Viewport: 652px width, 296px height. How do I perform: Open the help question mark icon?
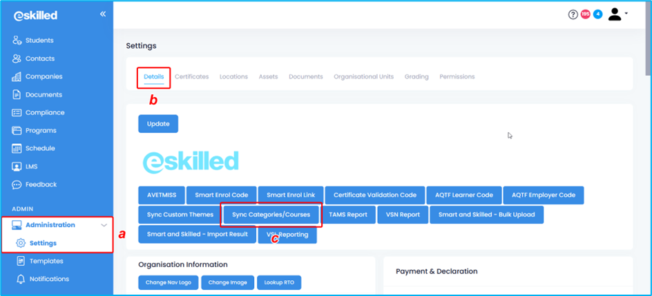573,14
